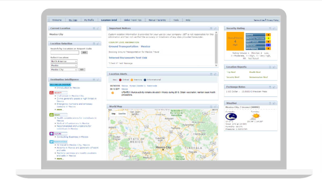The width and height of the screenshot is (322, 185).
Task: Toggle fullscreen view on World Map
Action: (x=213, y=114)
